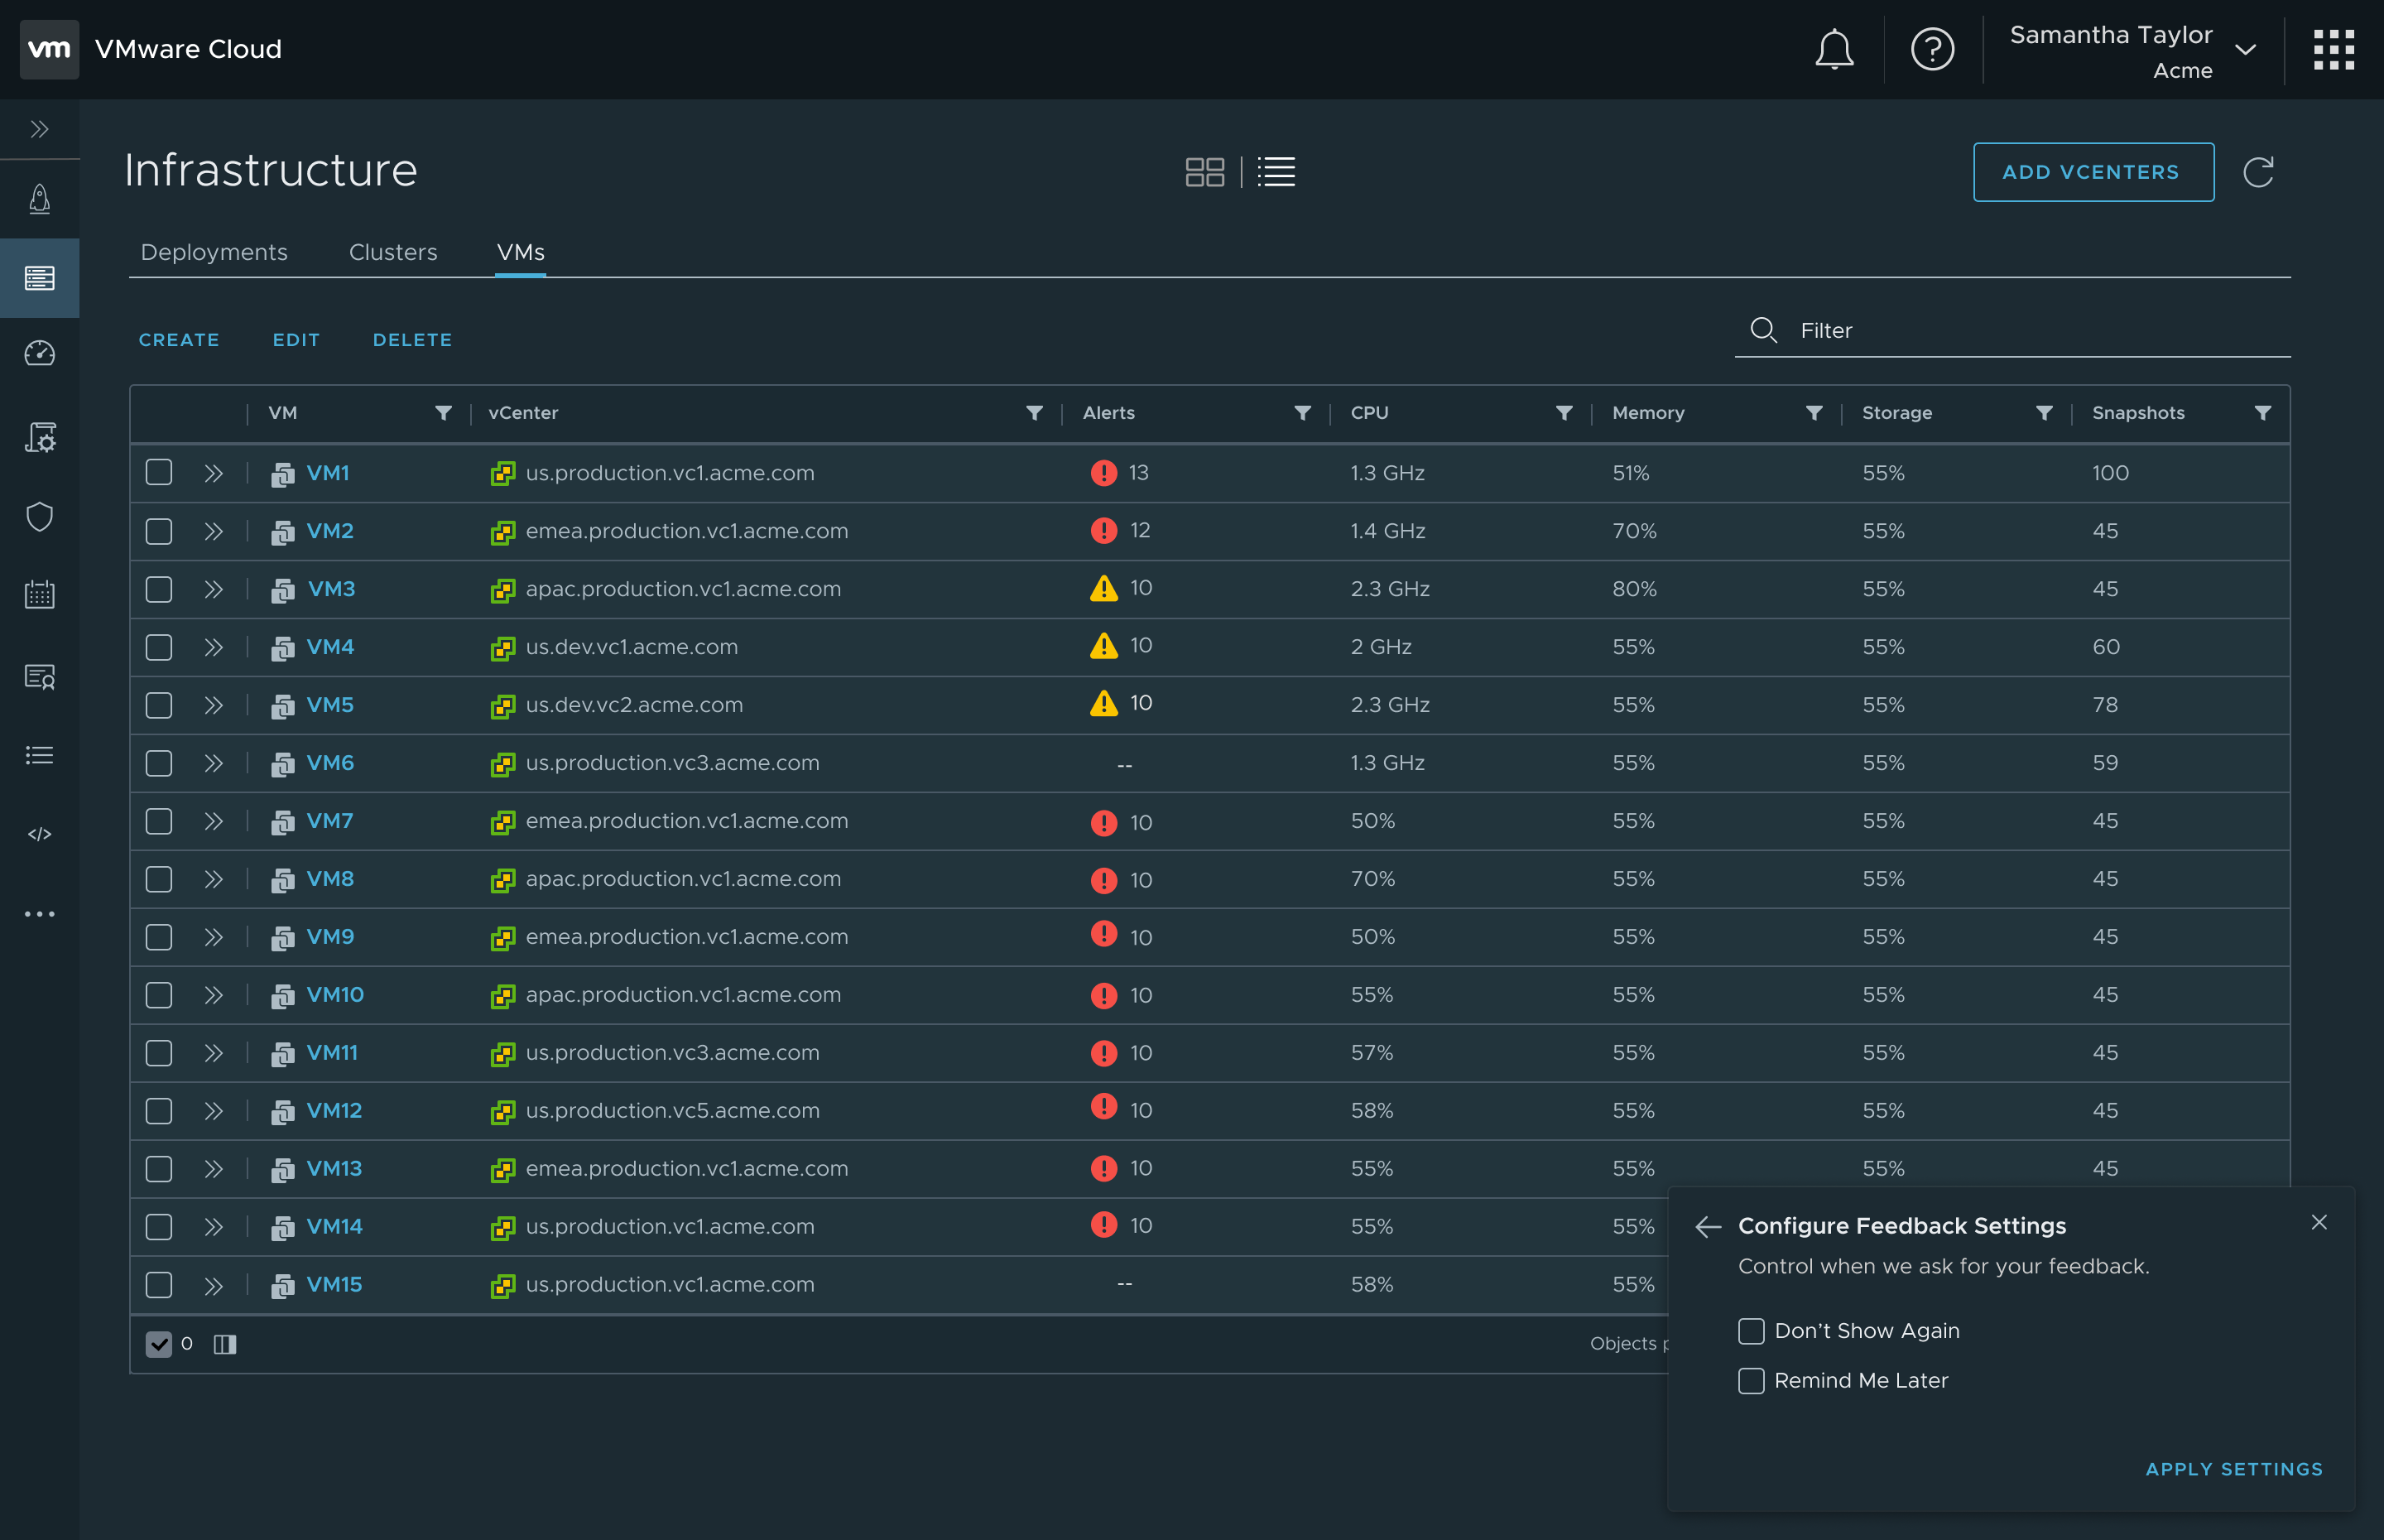
Task: Select the VM10 row checkbox
Action: [159, 994]
